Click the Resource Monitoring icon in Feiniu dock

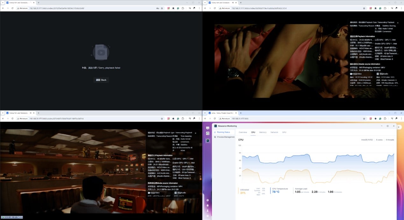coord(208,141)
